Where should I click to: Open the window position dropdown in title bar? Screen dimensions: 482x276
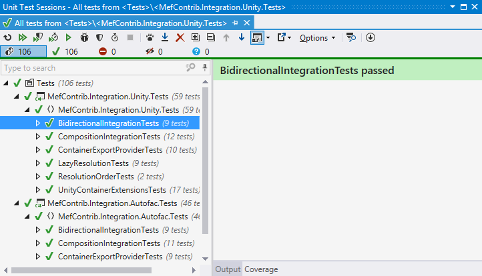coord(453,7)
